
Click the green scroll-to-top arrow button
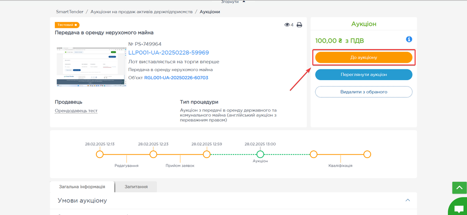click(x=459, y=188)
